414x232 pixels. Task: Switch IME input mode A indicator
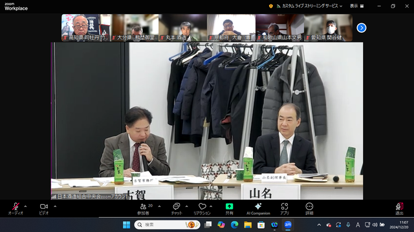(358, 225)
